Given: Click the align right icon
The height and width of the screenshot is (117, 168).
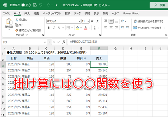Looking at the screenshot, I should click(116, 28).
